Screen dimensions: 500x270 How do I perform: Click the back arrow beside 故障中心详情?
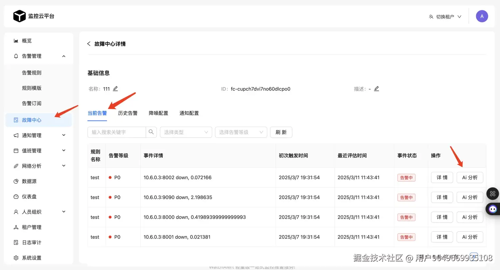[x=89, y=44]
